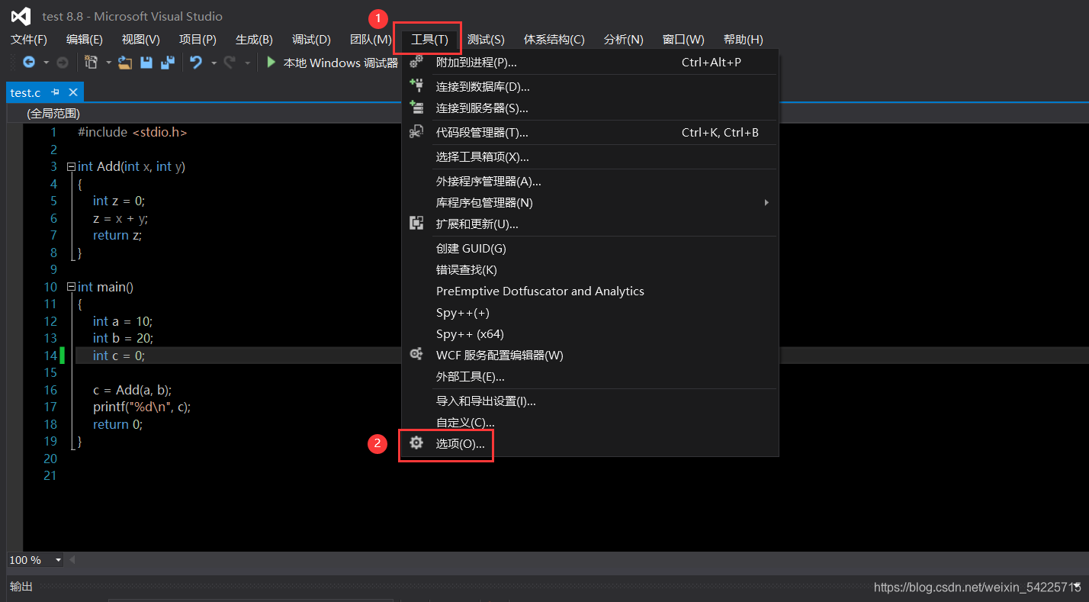Screen dimensions: 1089x602
Task: Click the green start debugging play icon
Action: 271,63
